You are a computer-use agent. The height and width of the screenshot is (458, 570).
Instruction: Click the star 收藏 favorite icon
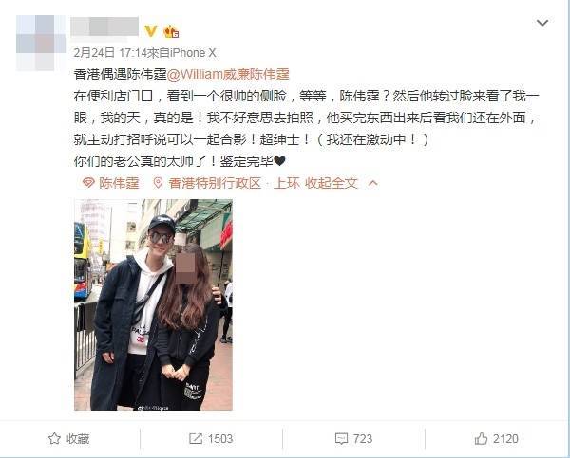[54, 438]
